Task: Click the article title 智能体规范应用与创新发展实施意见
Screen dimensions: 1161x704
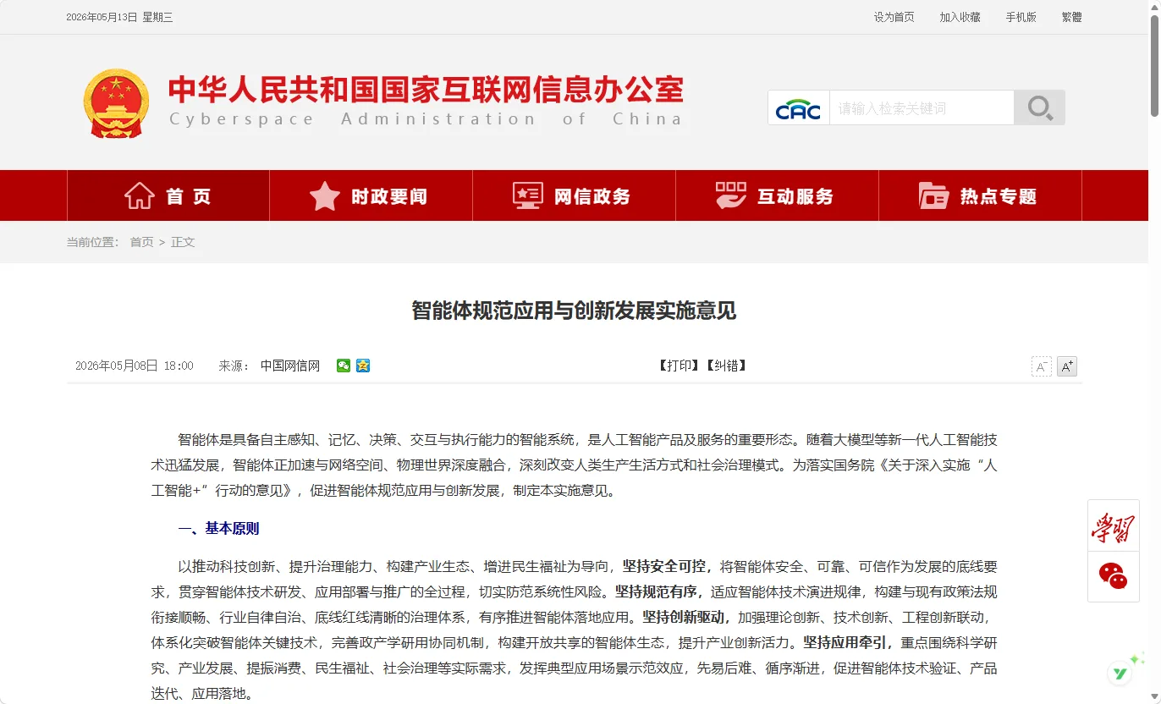Action: pyautogui.click(x=575, y=311)
